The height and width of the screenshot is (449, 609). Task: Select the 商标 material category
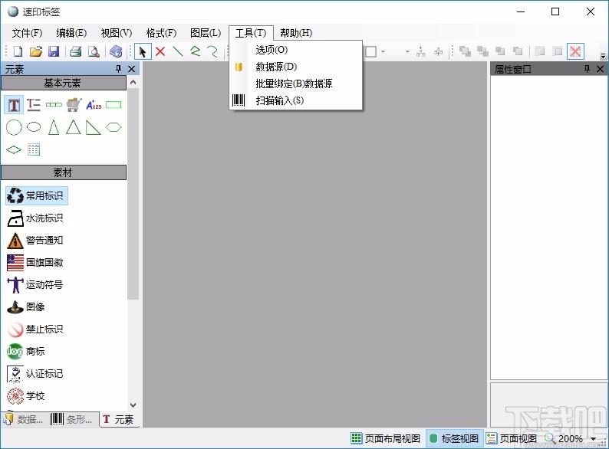(x=25, y=352)
